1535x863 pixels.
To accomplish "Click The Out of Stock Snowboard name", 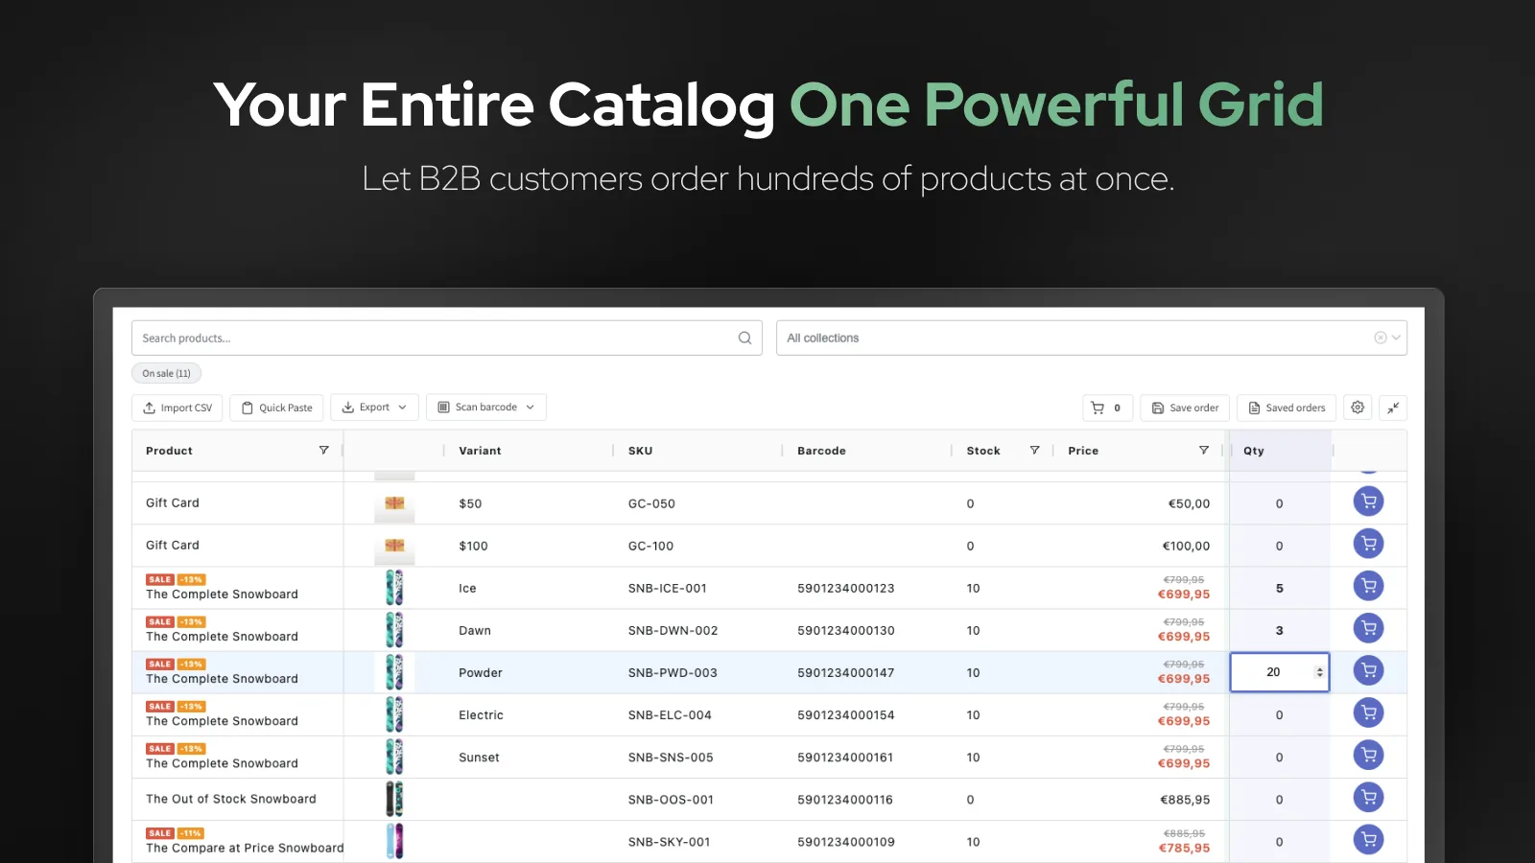I will (x=230, y=799).
